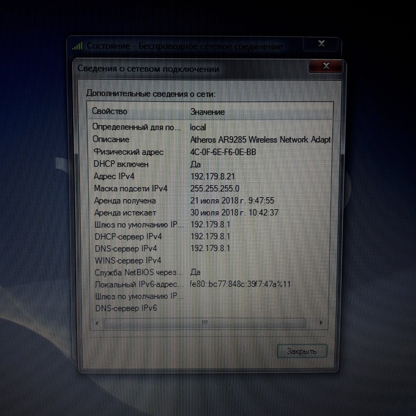The height and width of the screenshot is (416, 416).
Task: Select 192.179.8.1 in the Шлюз по умолчанию row
Action: click(x=210, y=225)
